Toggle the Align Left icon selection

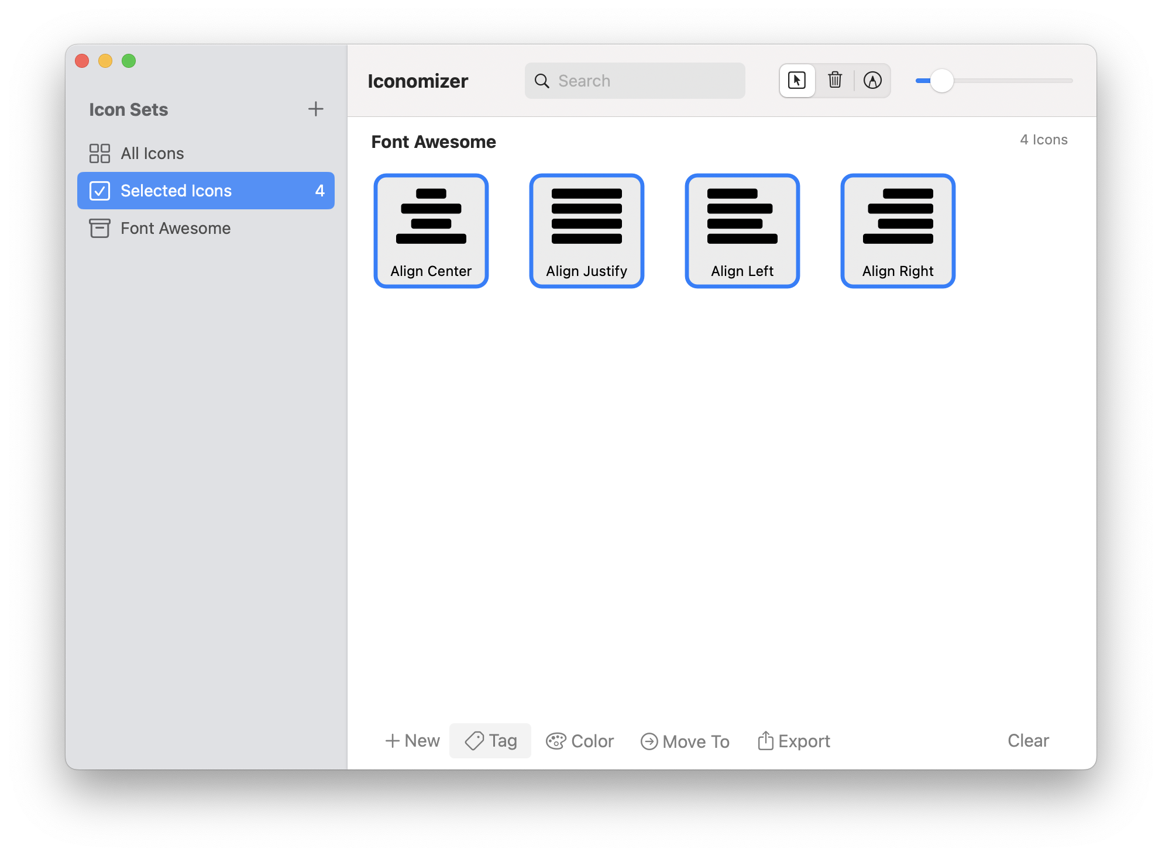point(742,230)
